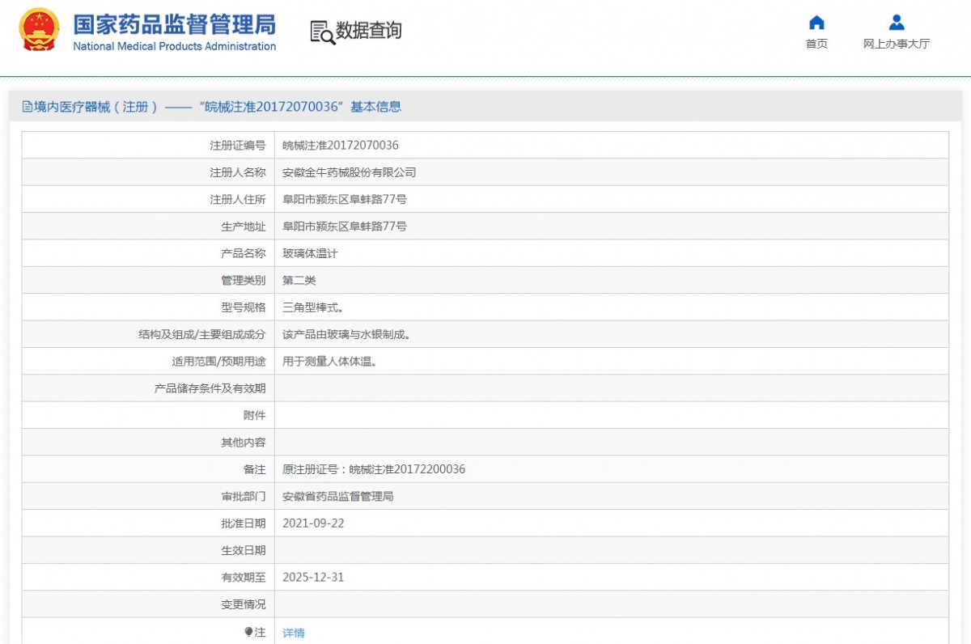Open the 数据查询 search icon
Screen dimensions: 971x644
click(x=322, y=32)
